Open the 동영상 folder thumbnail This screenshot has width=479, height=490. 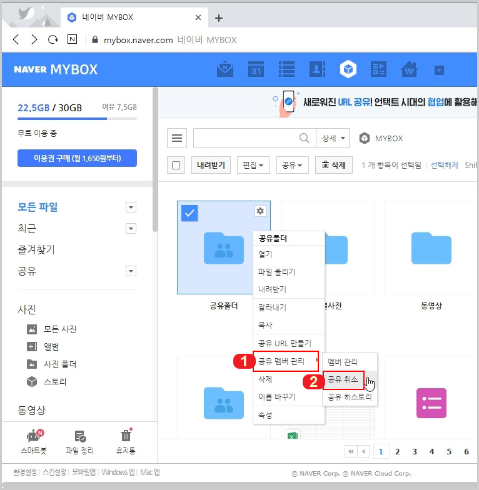(x=431, y=247)
